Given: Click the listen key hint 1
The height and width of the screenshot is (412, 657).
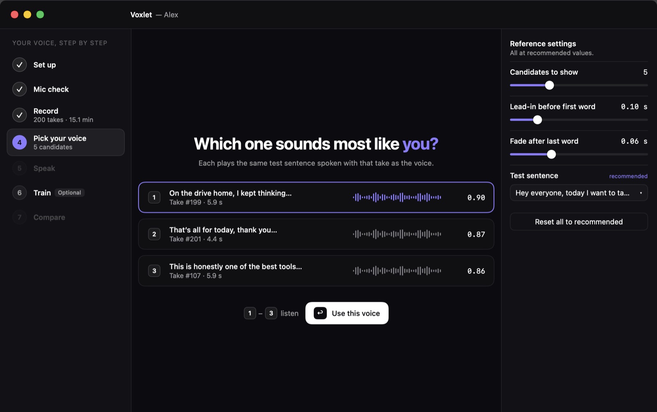Looking at the screenshot, I should [x=250, y=313].
